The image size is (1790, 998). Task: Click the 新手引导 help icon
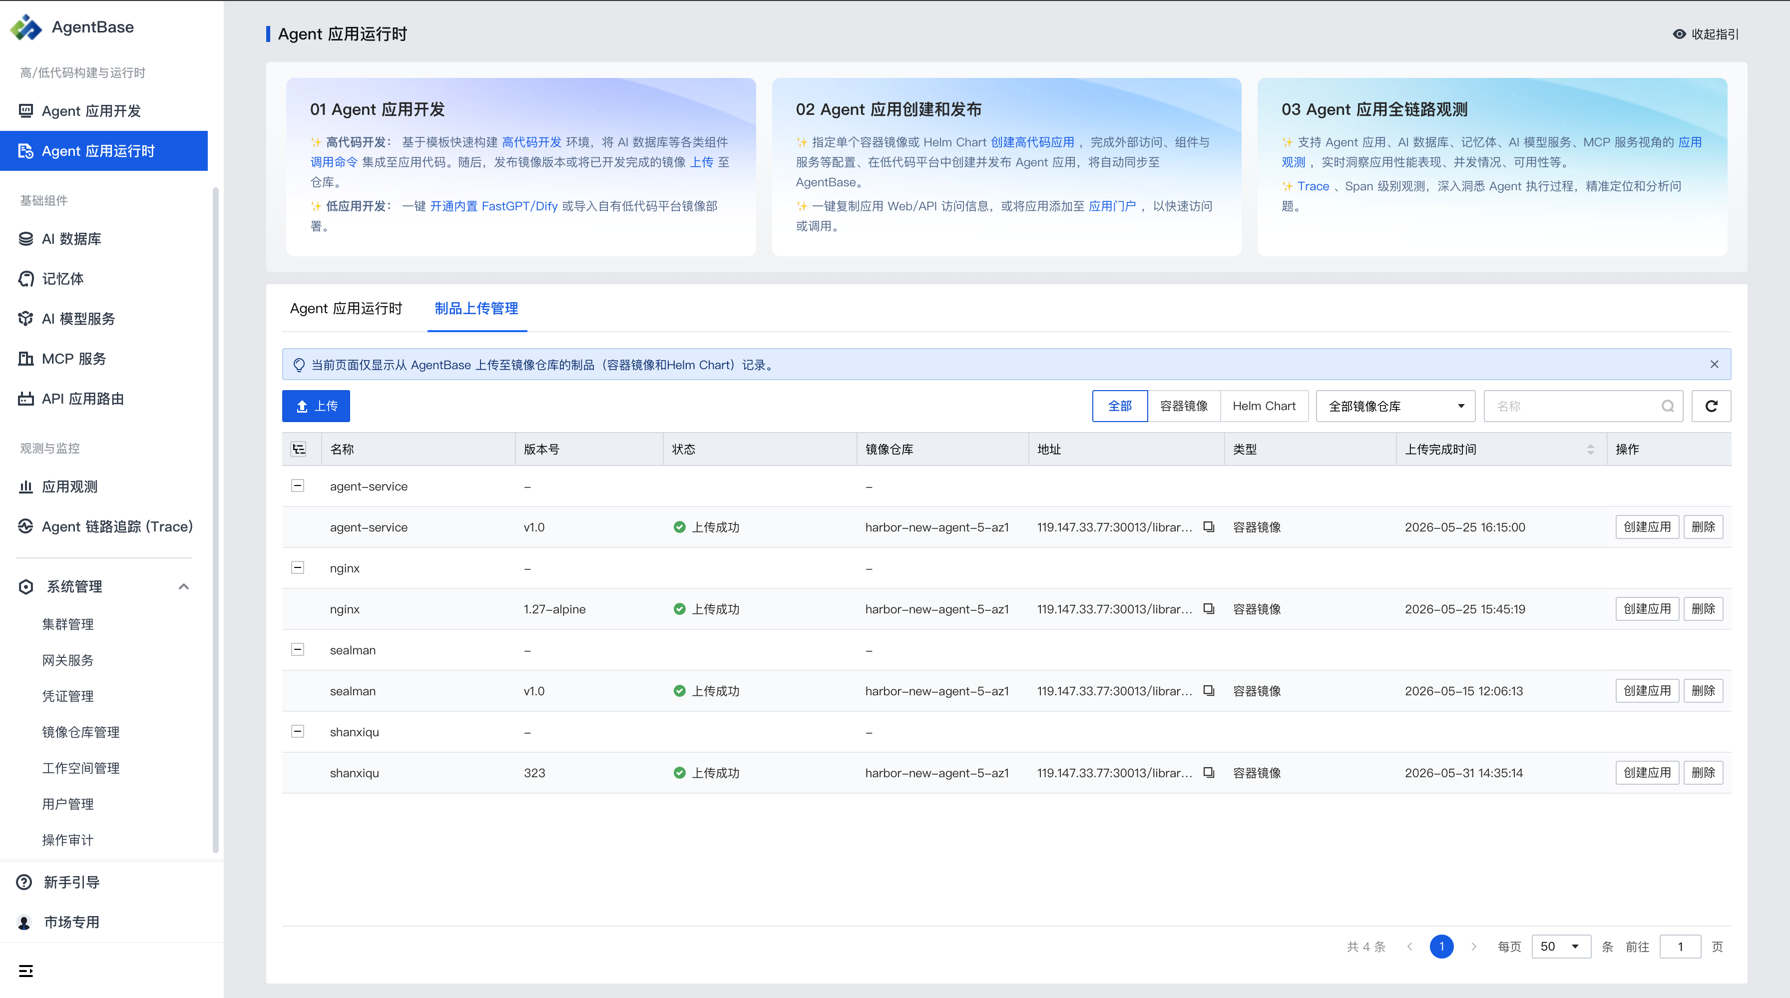(24, 882)
